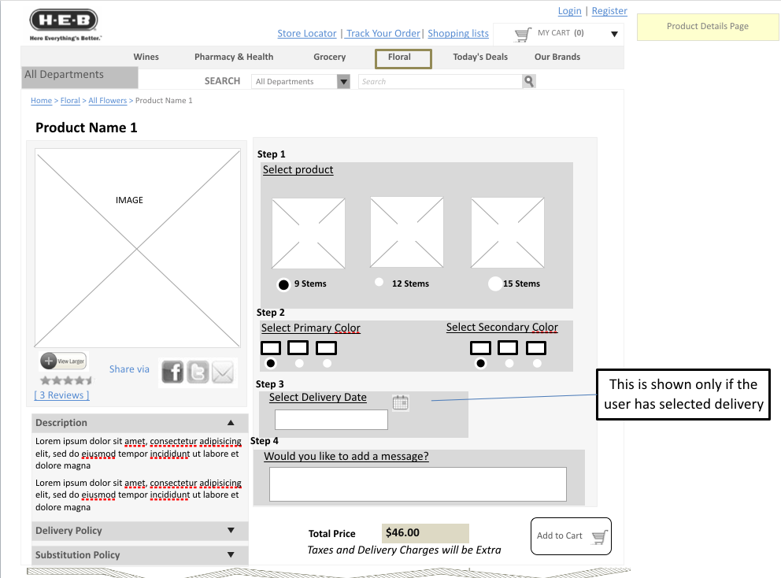This screenshot has width=781, height=578.
Task: Click the main product image
Action: [138, 247]
